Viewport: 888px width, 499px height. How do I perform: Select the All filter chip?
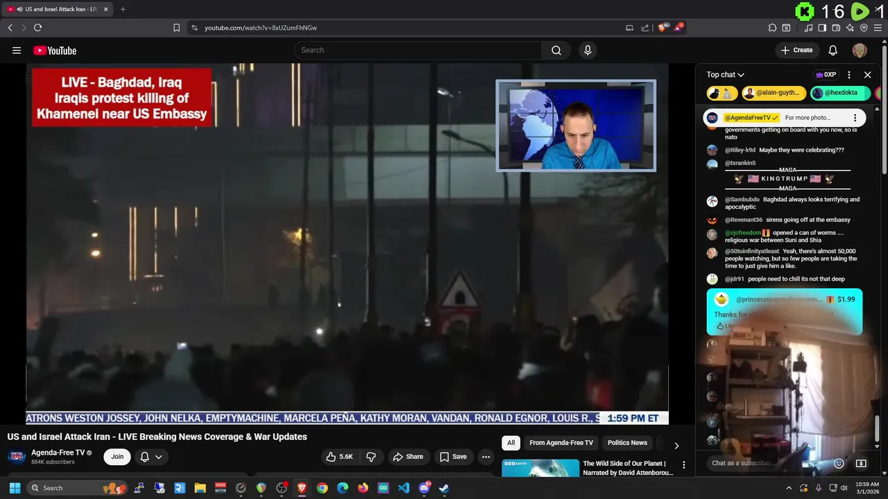[511, 443]
